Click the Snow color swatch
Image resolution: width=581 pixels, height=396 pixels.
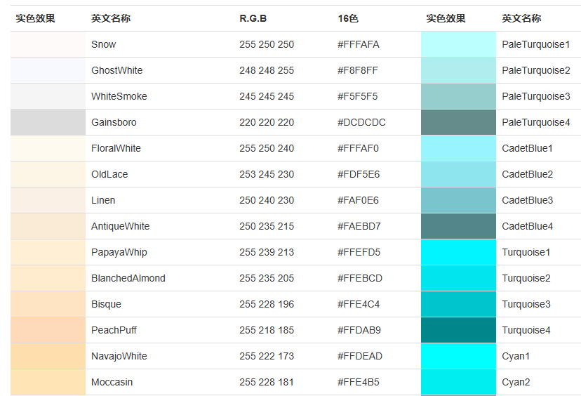(x=48, y=44)
